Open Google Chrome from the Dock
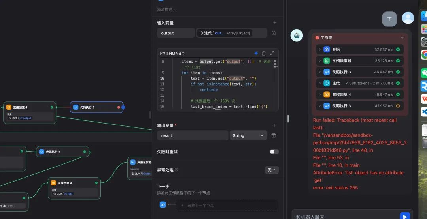Screen dimensions: 427x219 tap(424, 54)
